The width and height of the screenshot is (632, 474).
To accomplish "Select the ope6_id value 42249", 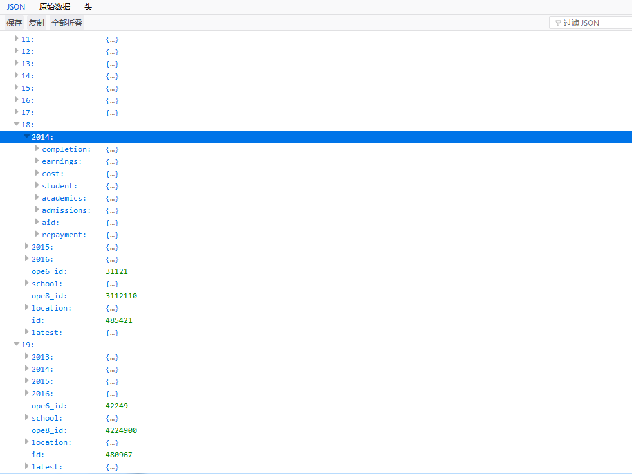I will 117,406.
